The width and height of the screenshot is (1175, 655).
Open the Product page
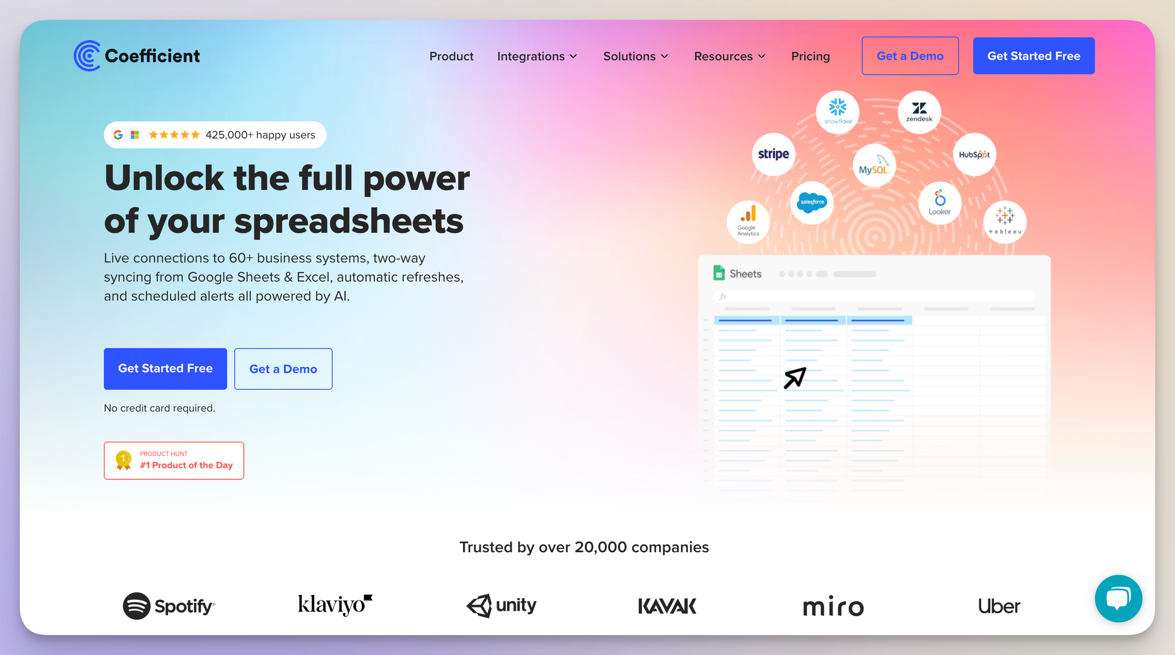coord(451,56)
